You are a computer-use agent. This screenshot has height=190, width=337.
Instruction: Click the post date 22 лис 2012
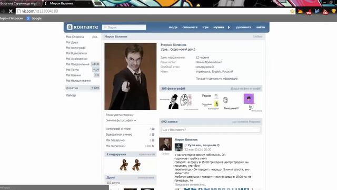(x=198, y=150)
